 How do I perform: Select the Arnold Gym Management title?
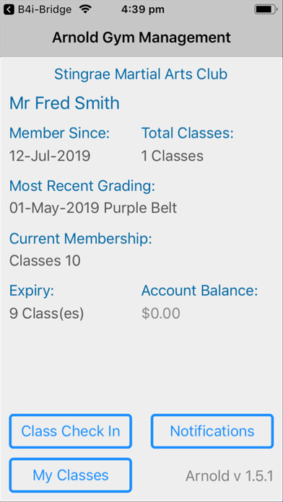tap(141, 38)
